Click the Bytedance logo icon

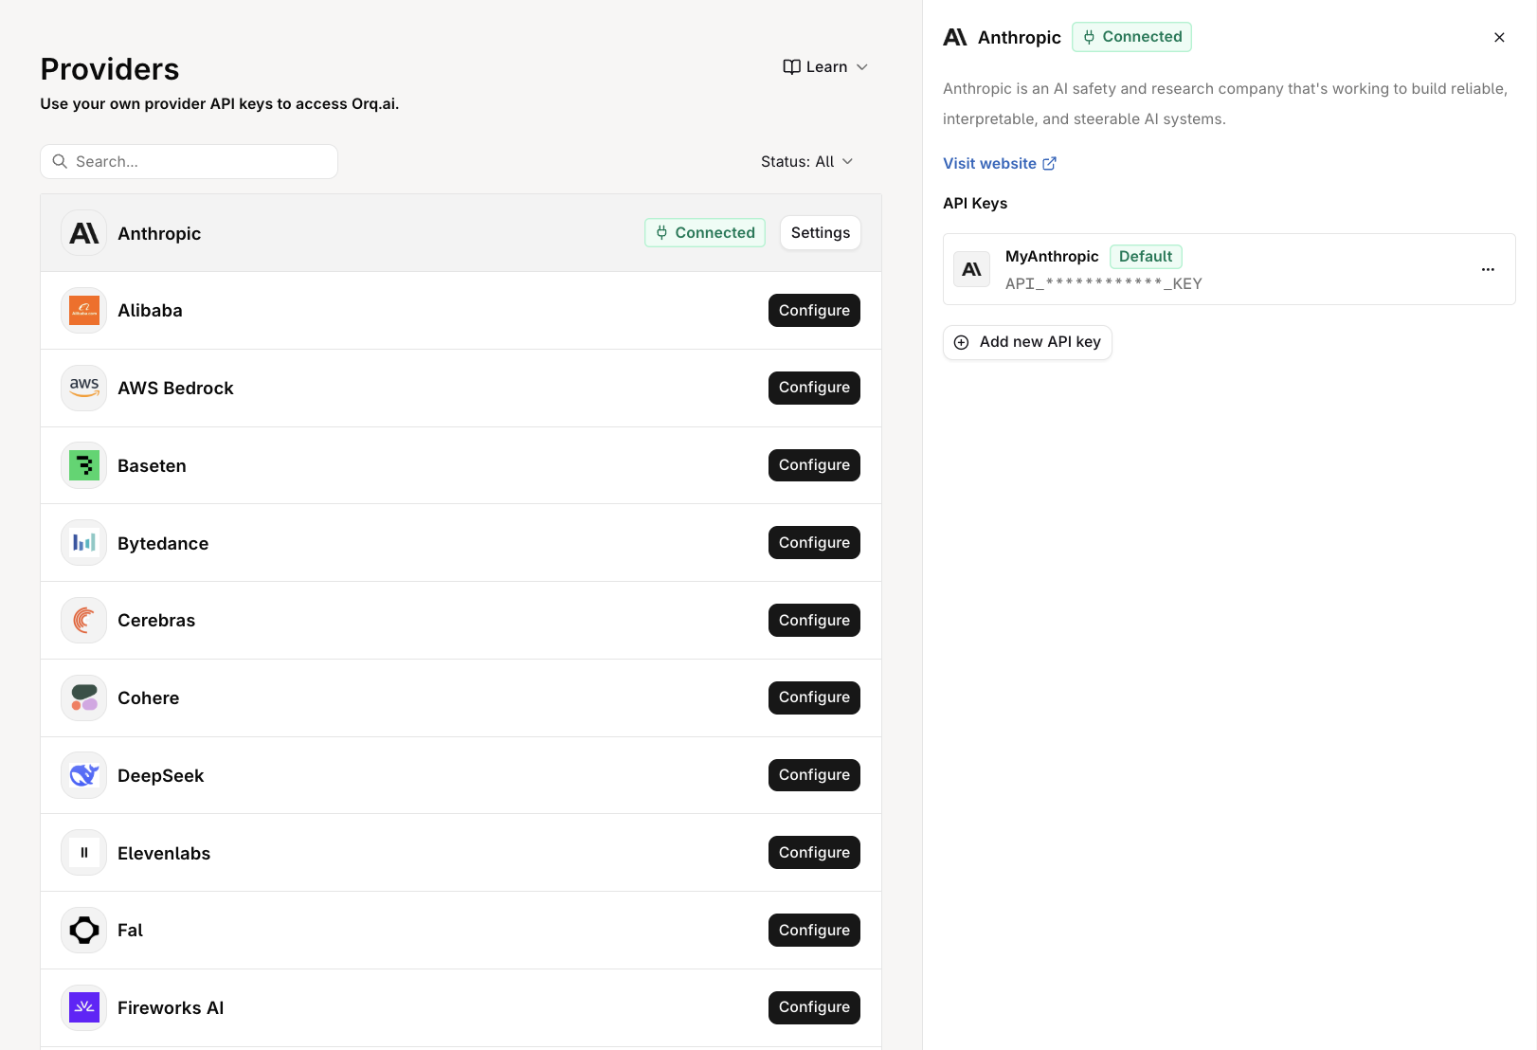click(x=84, y=543)
